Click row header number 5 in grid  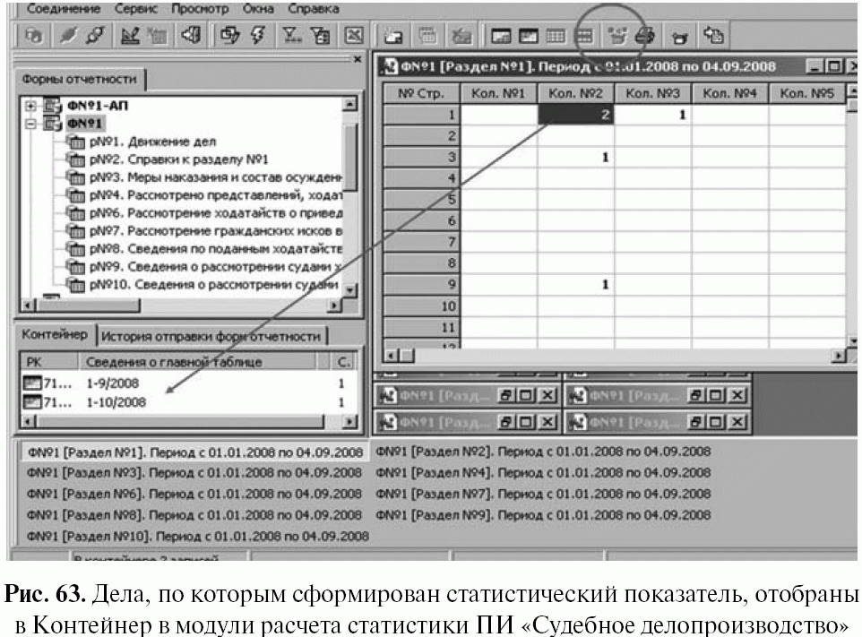[x=422, y=200]
